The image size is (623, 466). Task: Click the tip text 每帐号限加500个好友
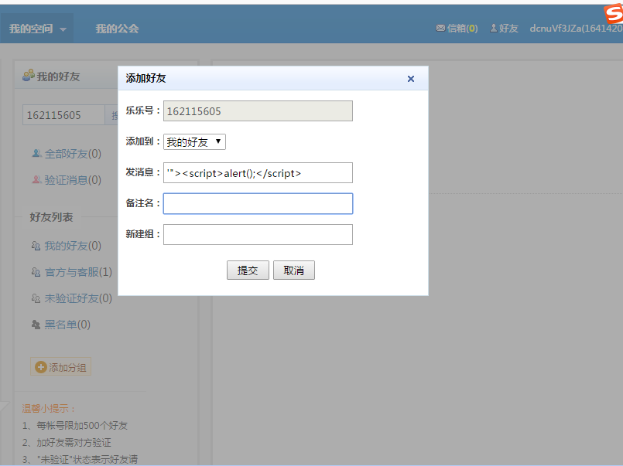point(82,426)
